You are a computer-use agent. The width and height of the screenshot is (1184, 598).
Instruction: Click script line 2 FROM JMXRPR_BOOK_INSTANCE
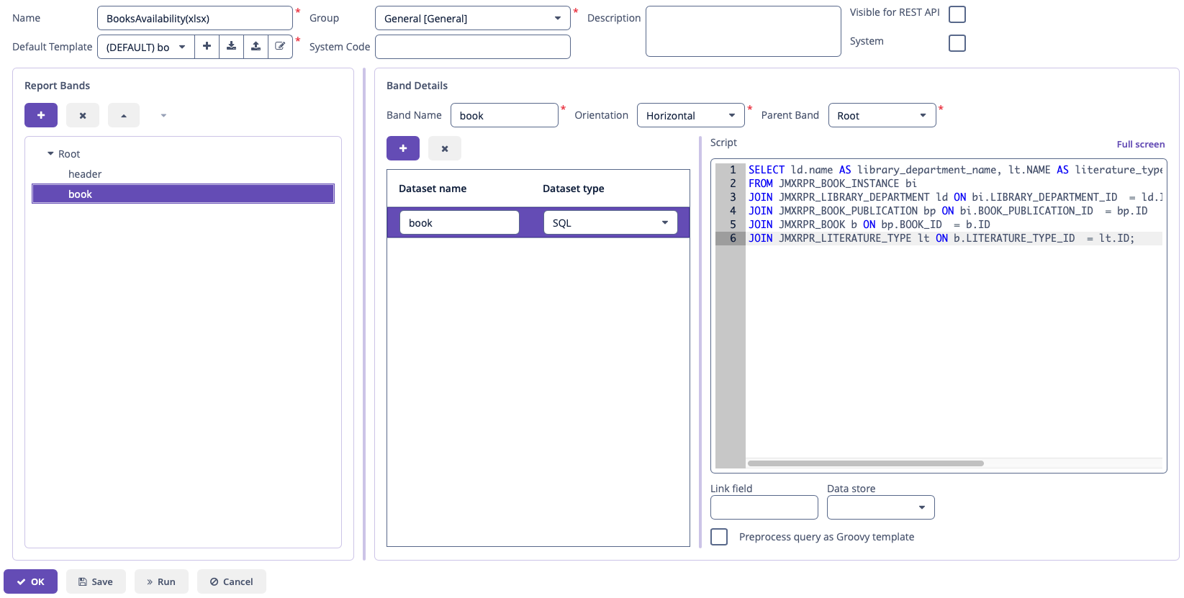click(x=833, y=184)
